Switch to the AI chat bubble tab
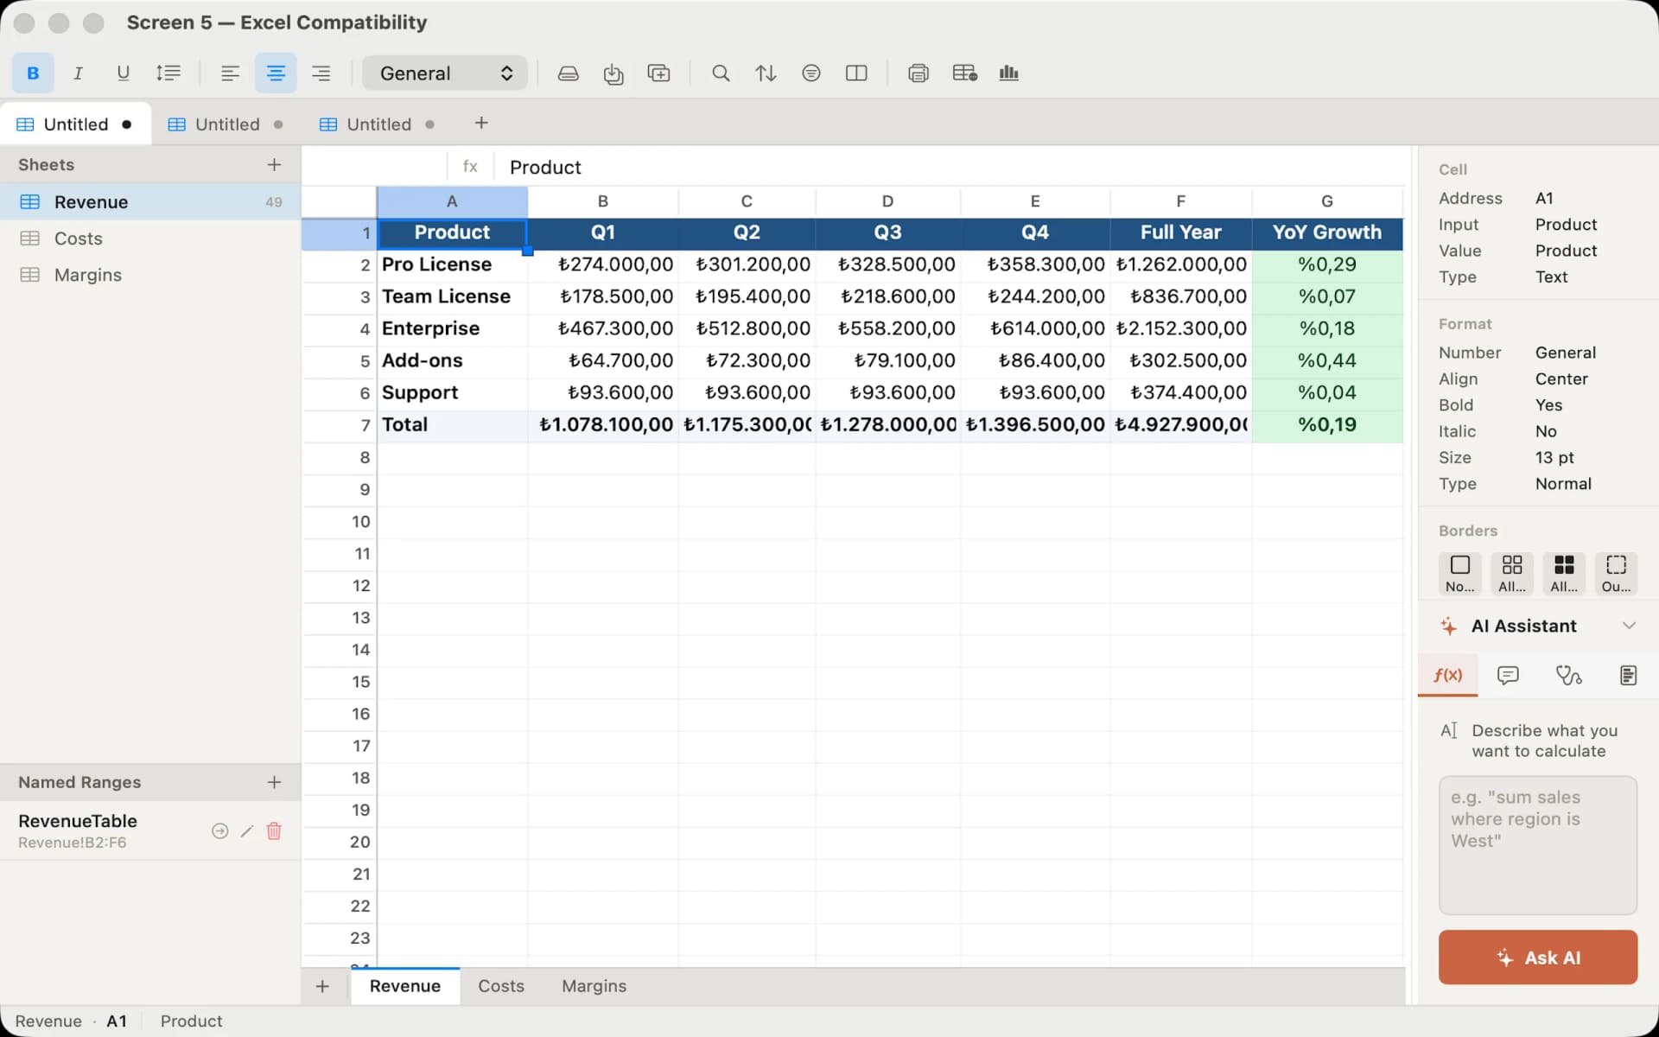The width and height of the screenshot is (1659, 1037). [1508, 675]
